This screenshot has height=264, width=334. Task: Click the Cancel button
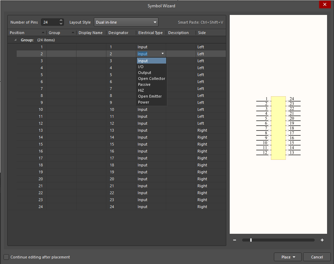click(317, 257)
